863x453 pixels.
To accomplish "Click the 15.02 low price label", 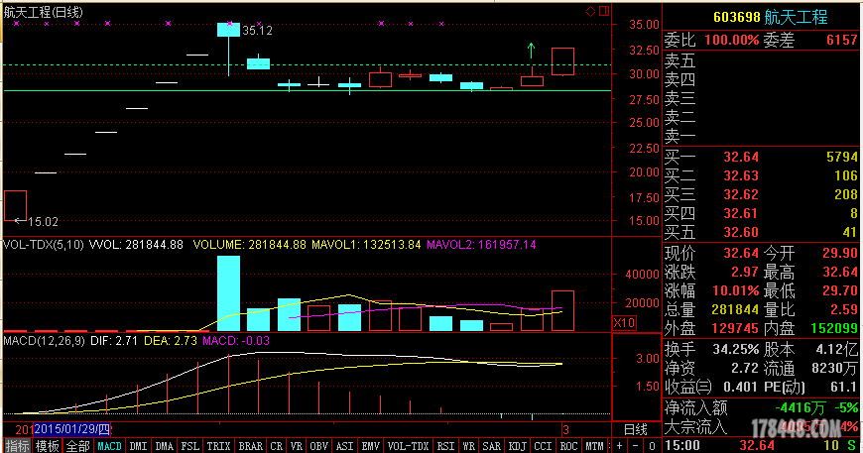I will (x=43, y=222).
